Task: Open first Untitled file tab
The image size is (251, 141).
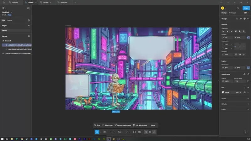Action: coord(15,3)
